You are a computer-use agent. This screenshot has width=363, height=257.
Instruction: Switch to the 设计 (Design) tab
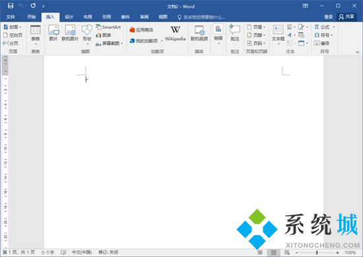(69, 17)
